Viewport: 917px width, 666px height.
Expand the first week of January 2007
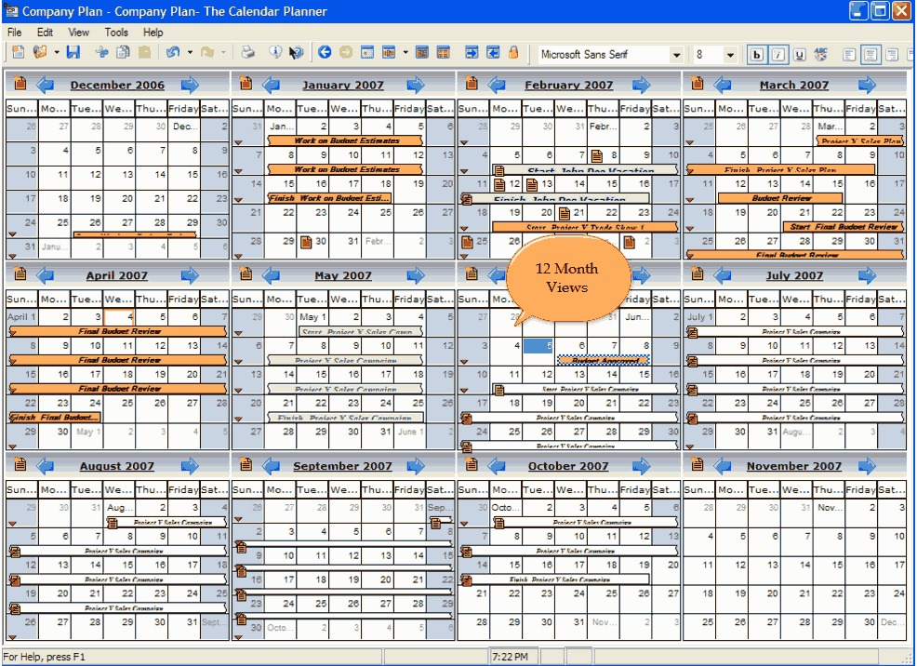[x=238, y=142]
